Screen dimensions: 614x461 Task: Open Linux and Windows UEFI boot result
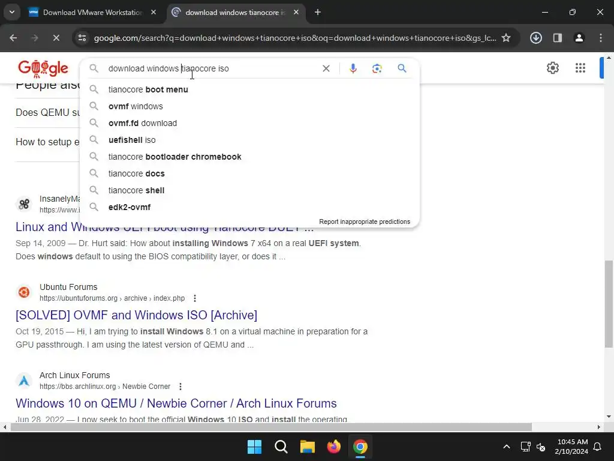click(164, 227)
